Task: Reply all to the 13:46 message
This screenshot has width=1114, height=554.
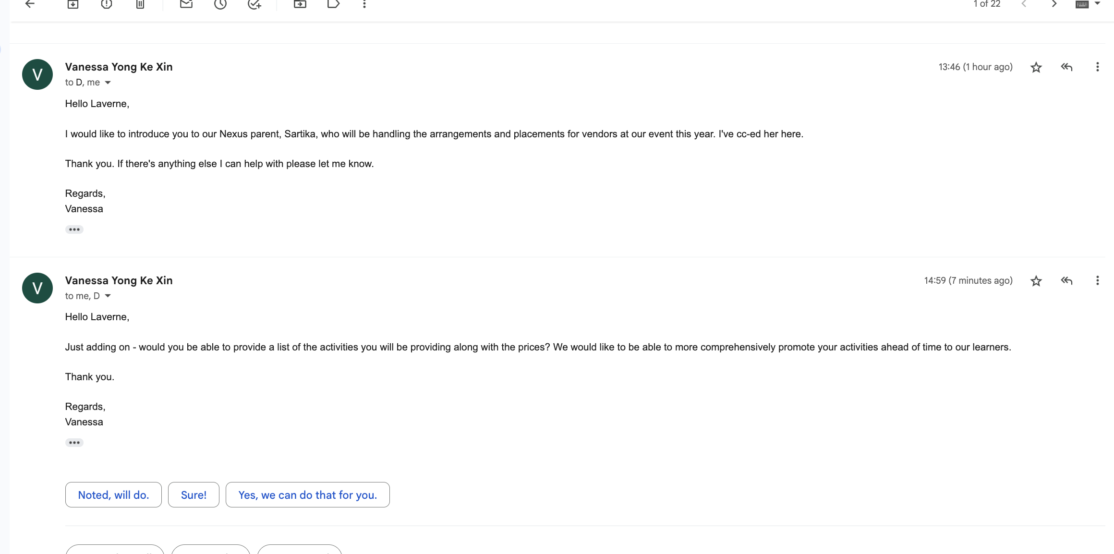Action: [1066, 67]
